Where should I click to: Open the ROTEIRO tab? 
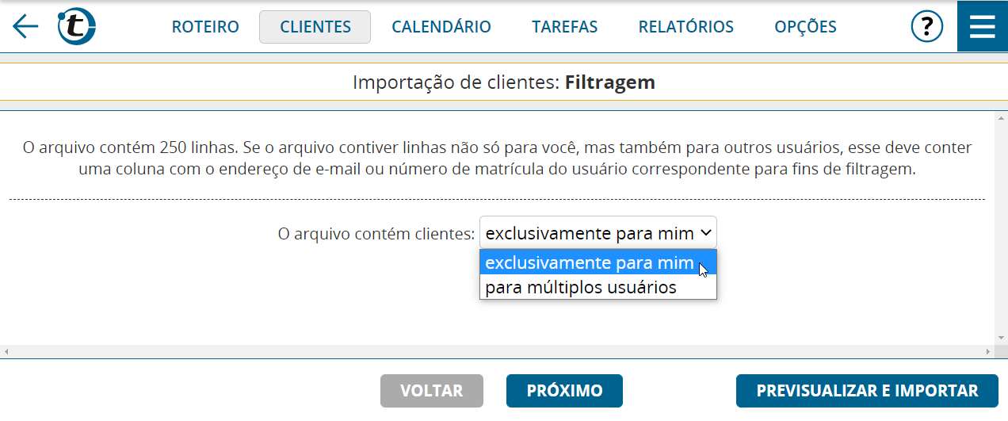click(205, 27)
